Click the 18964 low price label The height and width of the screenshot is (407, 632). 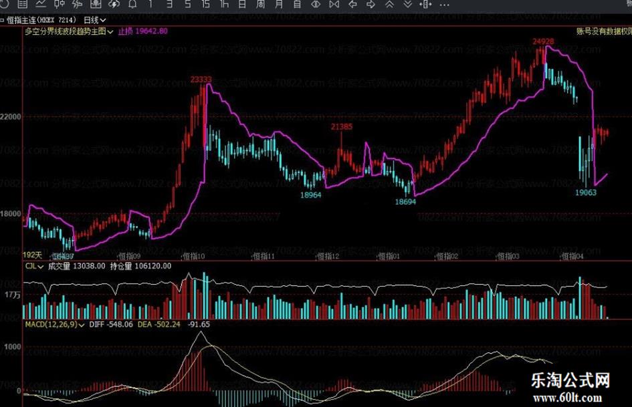311,195
